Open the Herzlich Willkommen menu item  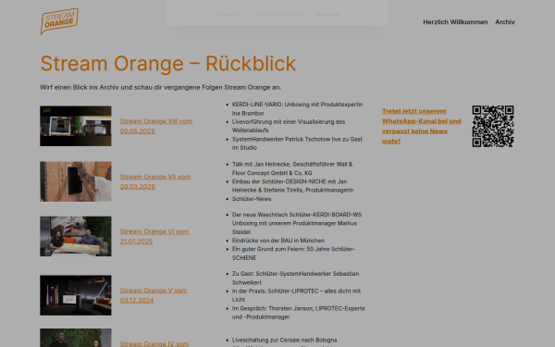tap(455, 22)
